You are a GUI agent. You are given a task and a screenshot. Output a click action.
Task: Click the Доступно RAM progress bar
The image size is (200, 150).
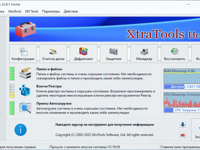[182, 86]
